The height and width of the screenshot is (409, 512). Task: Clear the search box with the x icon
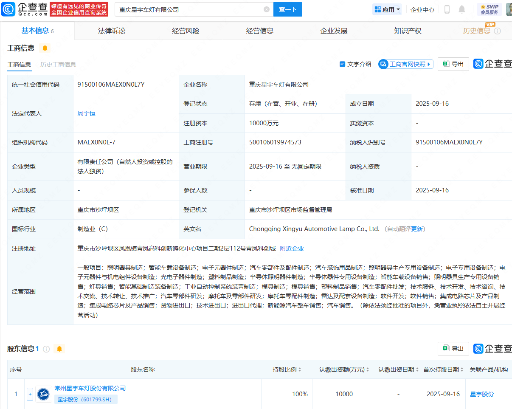pyautogui.click(x=266, y=9)
